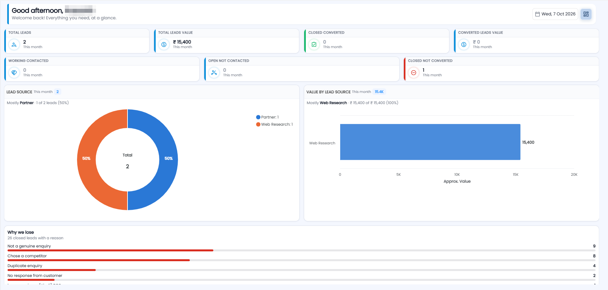Click the Converted Leads Value coin icon

[464, 45]
